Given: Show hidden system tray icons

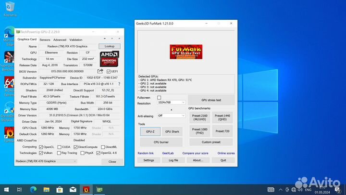Looking at the screenshot, I should pyautogui.click(x=280, y=190).
